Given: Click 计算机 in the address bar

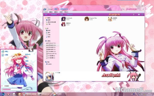Looking at the screenshot, I should pyautogui.click(x=56, y=9).
